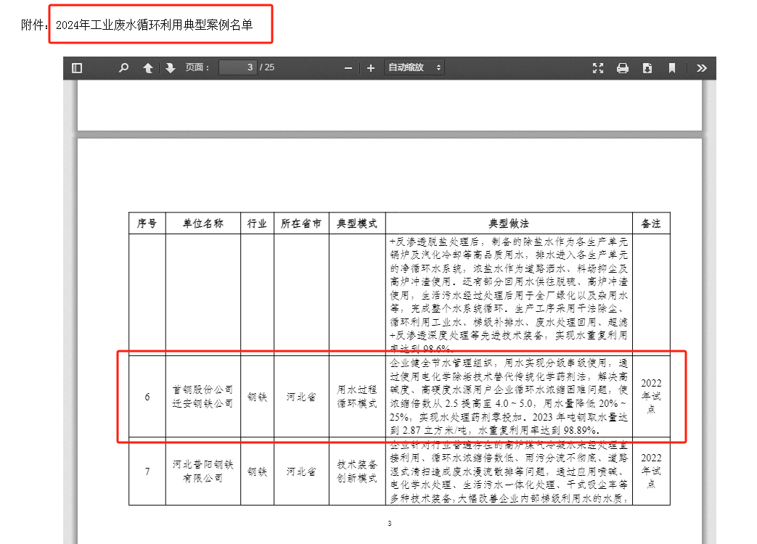Image resolution: width=757 pixels, height=544 pixels.
Task: Go to the previous page
Action: pos(148,68)
